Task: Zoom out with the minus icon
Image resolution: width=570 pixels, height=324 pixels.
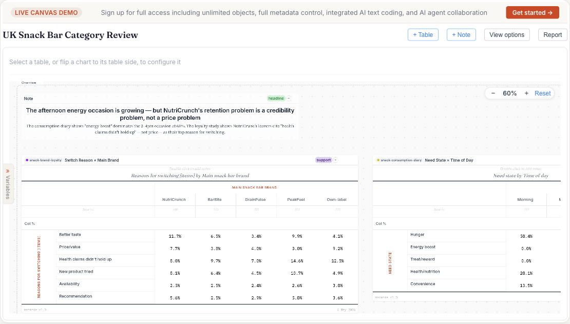Action: click(x=493, y=93)
